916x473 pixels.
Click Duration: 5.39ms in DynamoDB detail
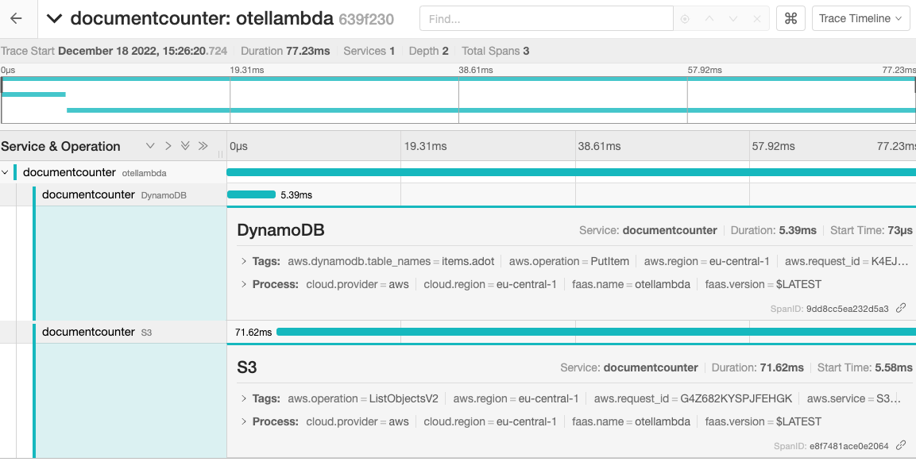coord(774,230)
